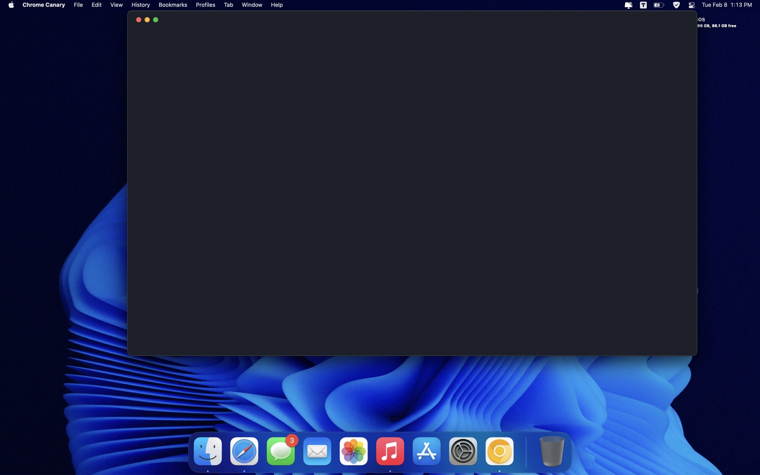Open the Trash in the Dock
The width and height of the screenshot is (760, 475).
click(552, 451)
